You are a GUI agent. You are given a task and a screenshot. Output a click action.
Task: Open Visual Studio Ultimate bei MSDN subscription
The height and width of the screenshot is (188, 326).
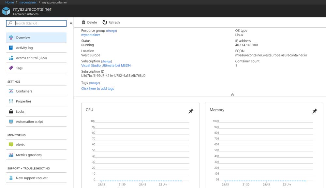point(106,65)
